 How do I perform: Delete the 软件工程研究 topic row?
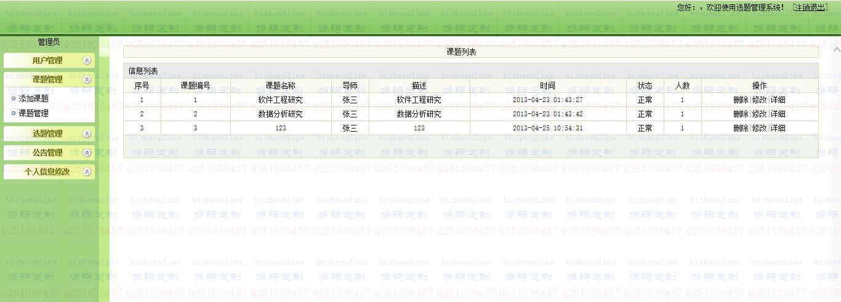click(x=741, y=100)
